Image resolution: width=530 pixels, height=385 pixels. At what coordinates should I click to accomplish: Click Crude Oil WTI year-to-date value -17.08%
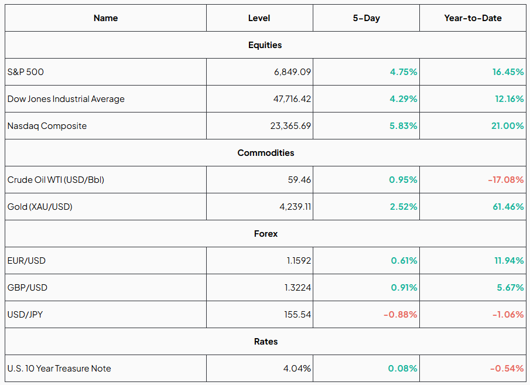(505, 180)
